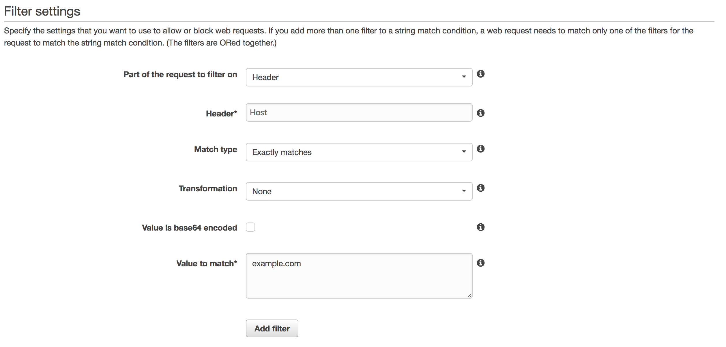Click info icon beside the request part dropdown
Viewport: 726px width, 347px height.
[x=480, y=74]
